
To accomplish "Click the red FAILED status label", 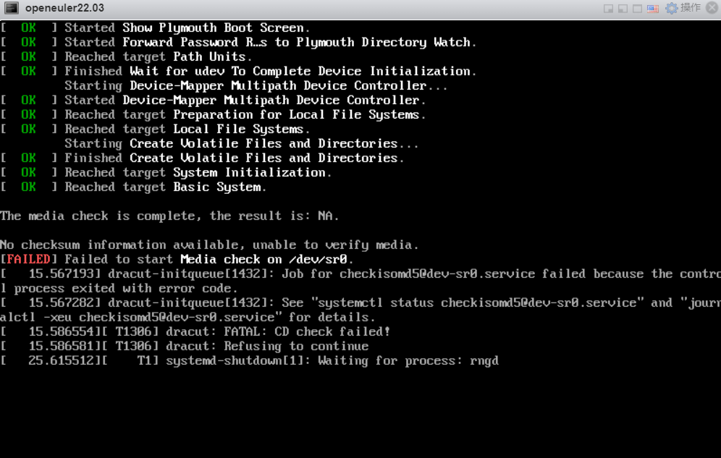I will point(29,259).
